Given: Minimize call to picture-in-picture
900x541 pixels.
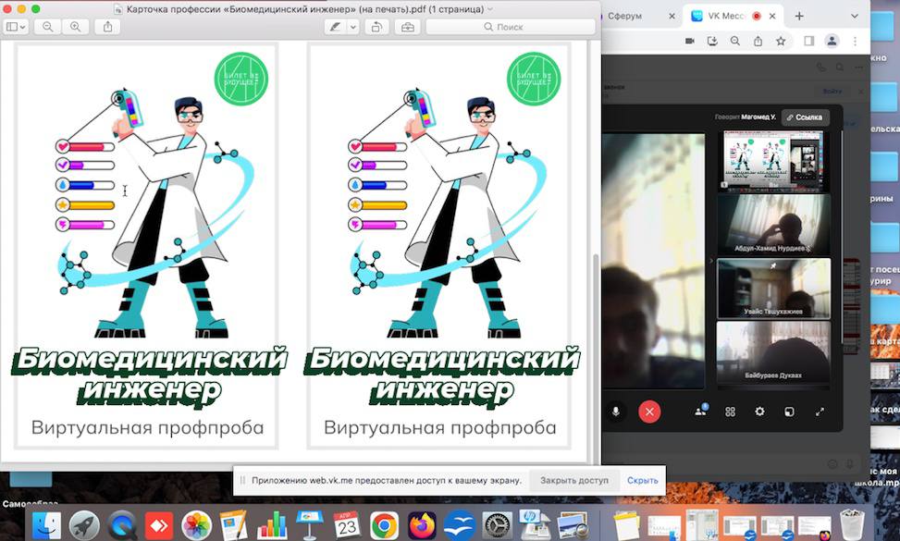Looking at the screenshot, I should coord(789,412).
